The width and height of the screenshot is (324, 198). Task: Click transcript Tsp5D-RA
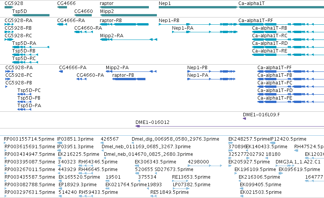click(x=24, y=43)
